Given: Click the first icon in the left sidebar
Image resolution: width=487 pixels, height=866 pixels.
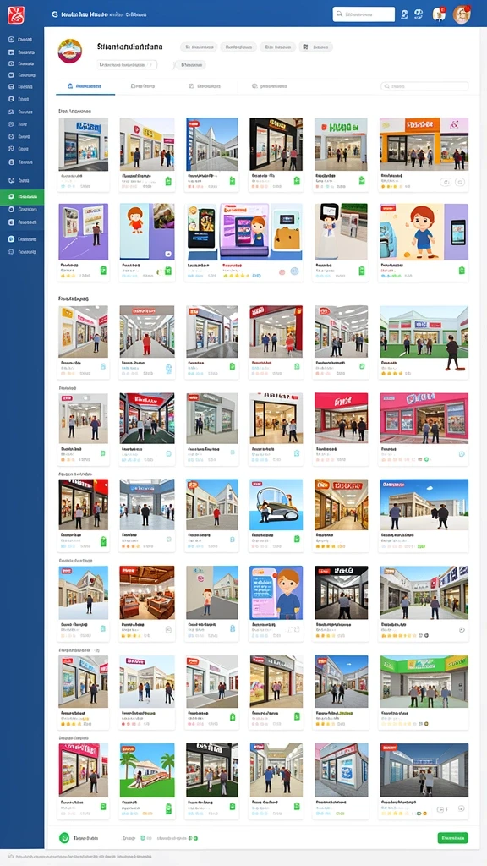Looking at the screenshot, I should 11,40.
